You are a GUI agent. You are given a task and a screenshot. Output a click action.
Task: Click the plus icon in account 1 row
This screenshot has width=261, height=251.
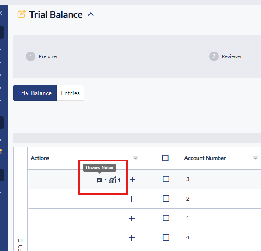tap(132, 218)
